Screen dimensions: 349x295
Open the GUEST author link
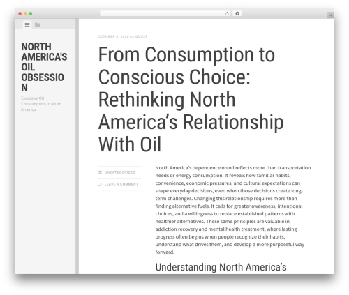pos(141,36)
